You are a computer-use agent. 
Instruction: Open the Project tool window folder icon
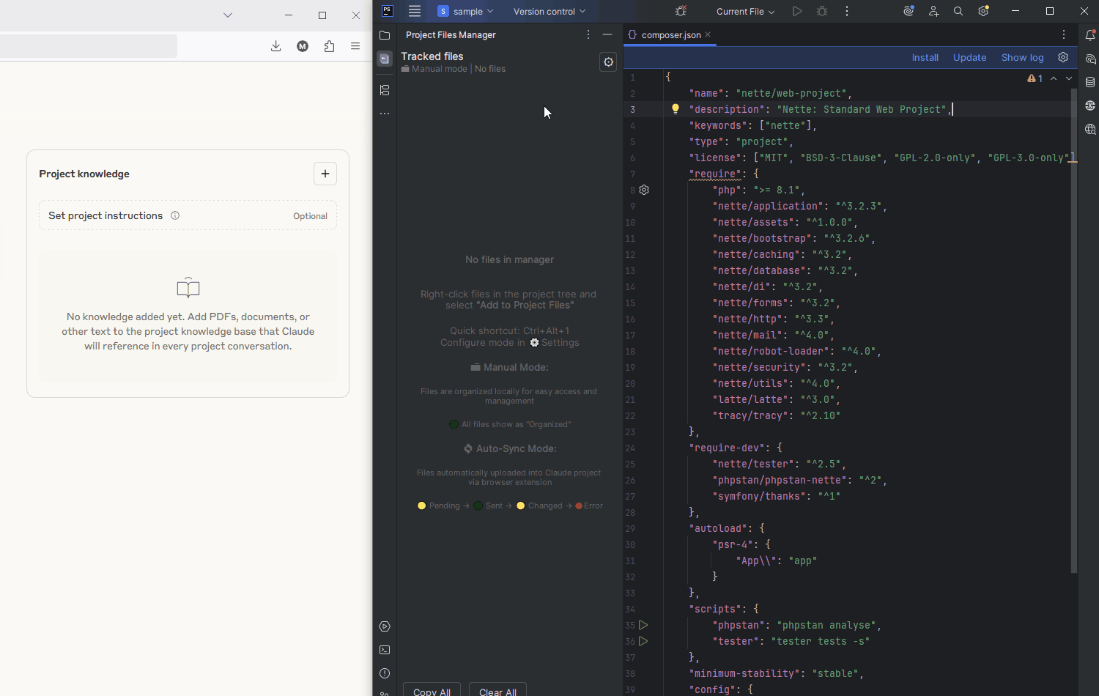coord(385,35)
